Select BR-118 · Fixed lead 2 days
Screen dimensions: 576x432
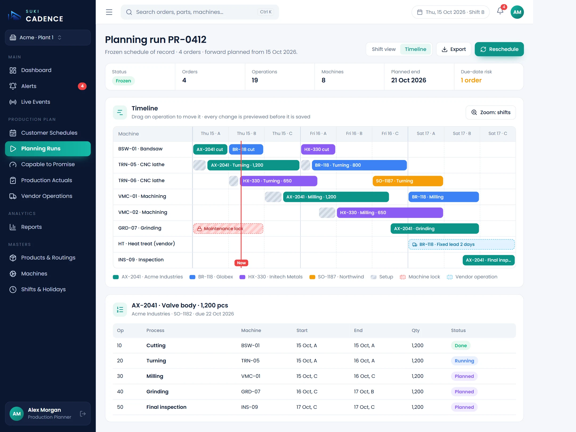(x=461, y=244)
